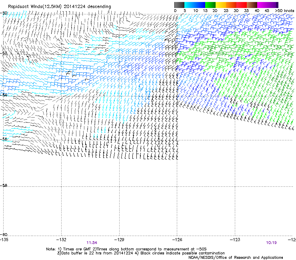Click the -132 longitude label
This screenshot has height=260, width=296.
click(x=61, y=240)
